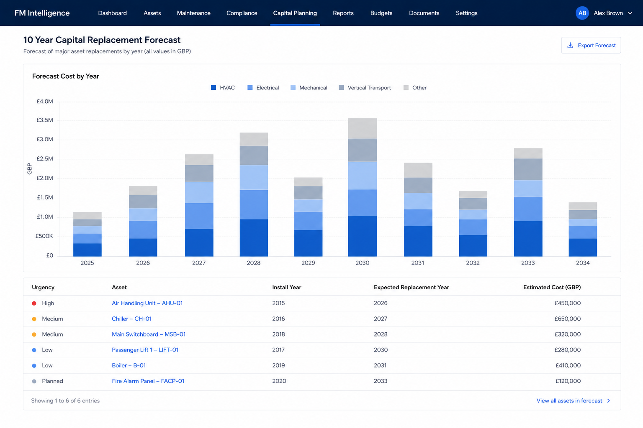This screenshot has height=428, width=643.
Task: Open the Documents tab
Action: [424, 13]
